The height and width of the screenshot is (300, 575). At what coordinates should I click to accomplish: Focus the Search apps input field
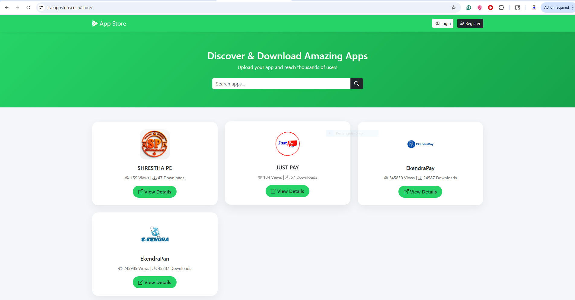281,84
